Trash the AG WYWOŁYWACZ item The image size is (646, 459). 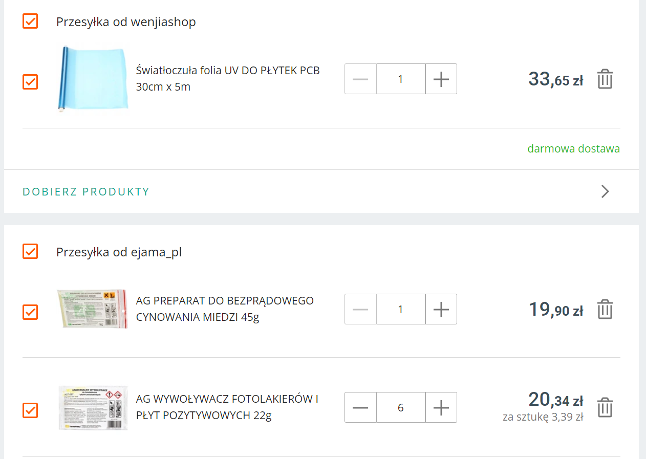point(605,407)
